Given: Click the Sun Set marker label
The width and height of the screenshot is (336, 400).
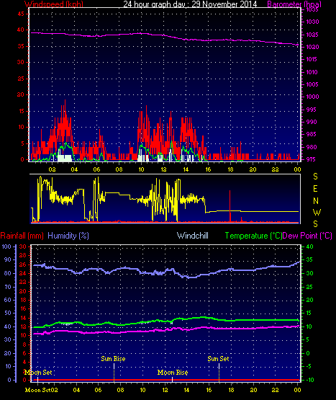Looking at the screenshot, I should (x=218, y=359).
